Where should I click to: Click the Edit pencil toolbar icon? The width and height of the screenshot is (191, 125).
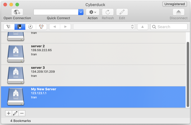pyautogui.click(x=122, y=12)
